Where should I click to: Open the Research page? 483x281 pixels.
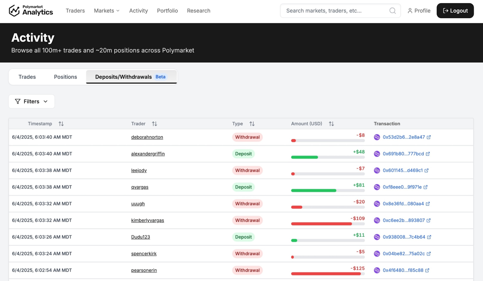pyautogui.click(x=199, y=11)
